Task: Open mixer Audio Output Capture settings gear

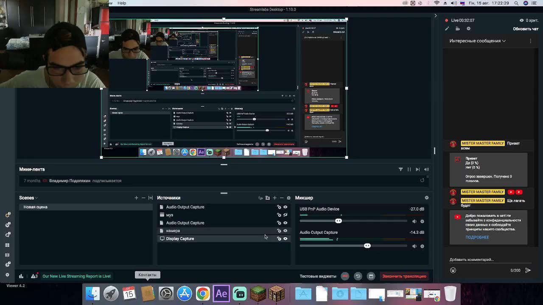Action: pos(422,246)
